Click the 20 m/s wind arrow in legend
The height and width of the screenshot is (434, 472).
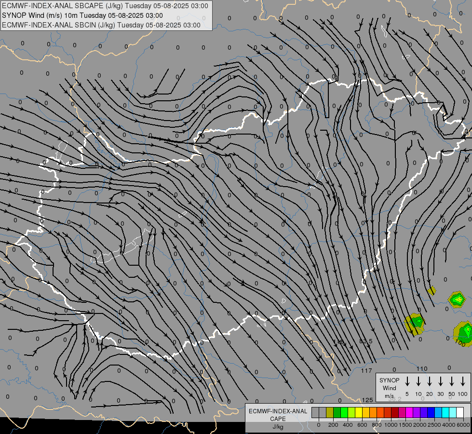point(430,381)
